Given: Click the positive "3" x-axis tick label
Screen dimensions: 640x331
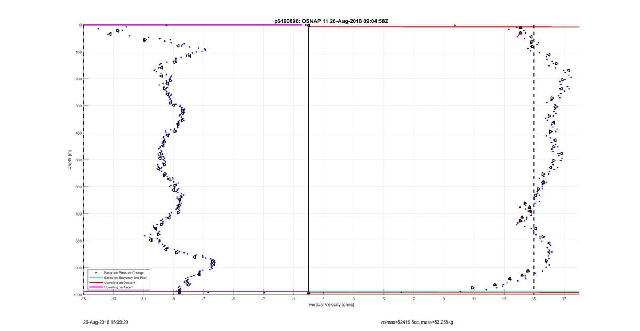Looking at the screenshot, I should (x=354, y=299).
